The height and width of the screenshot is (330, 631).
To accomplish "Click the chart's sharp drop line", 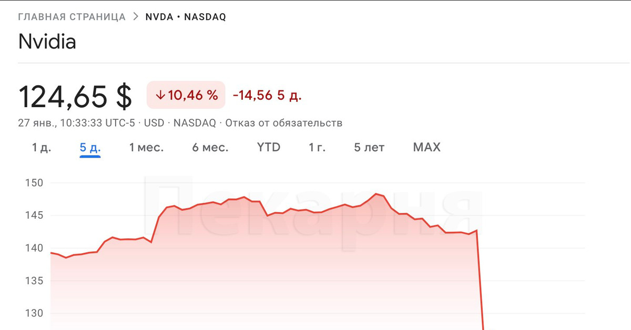I will pos(480,279).
